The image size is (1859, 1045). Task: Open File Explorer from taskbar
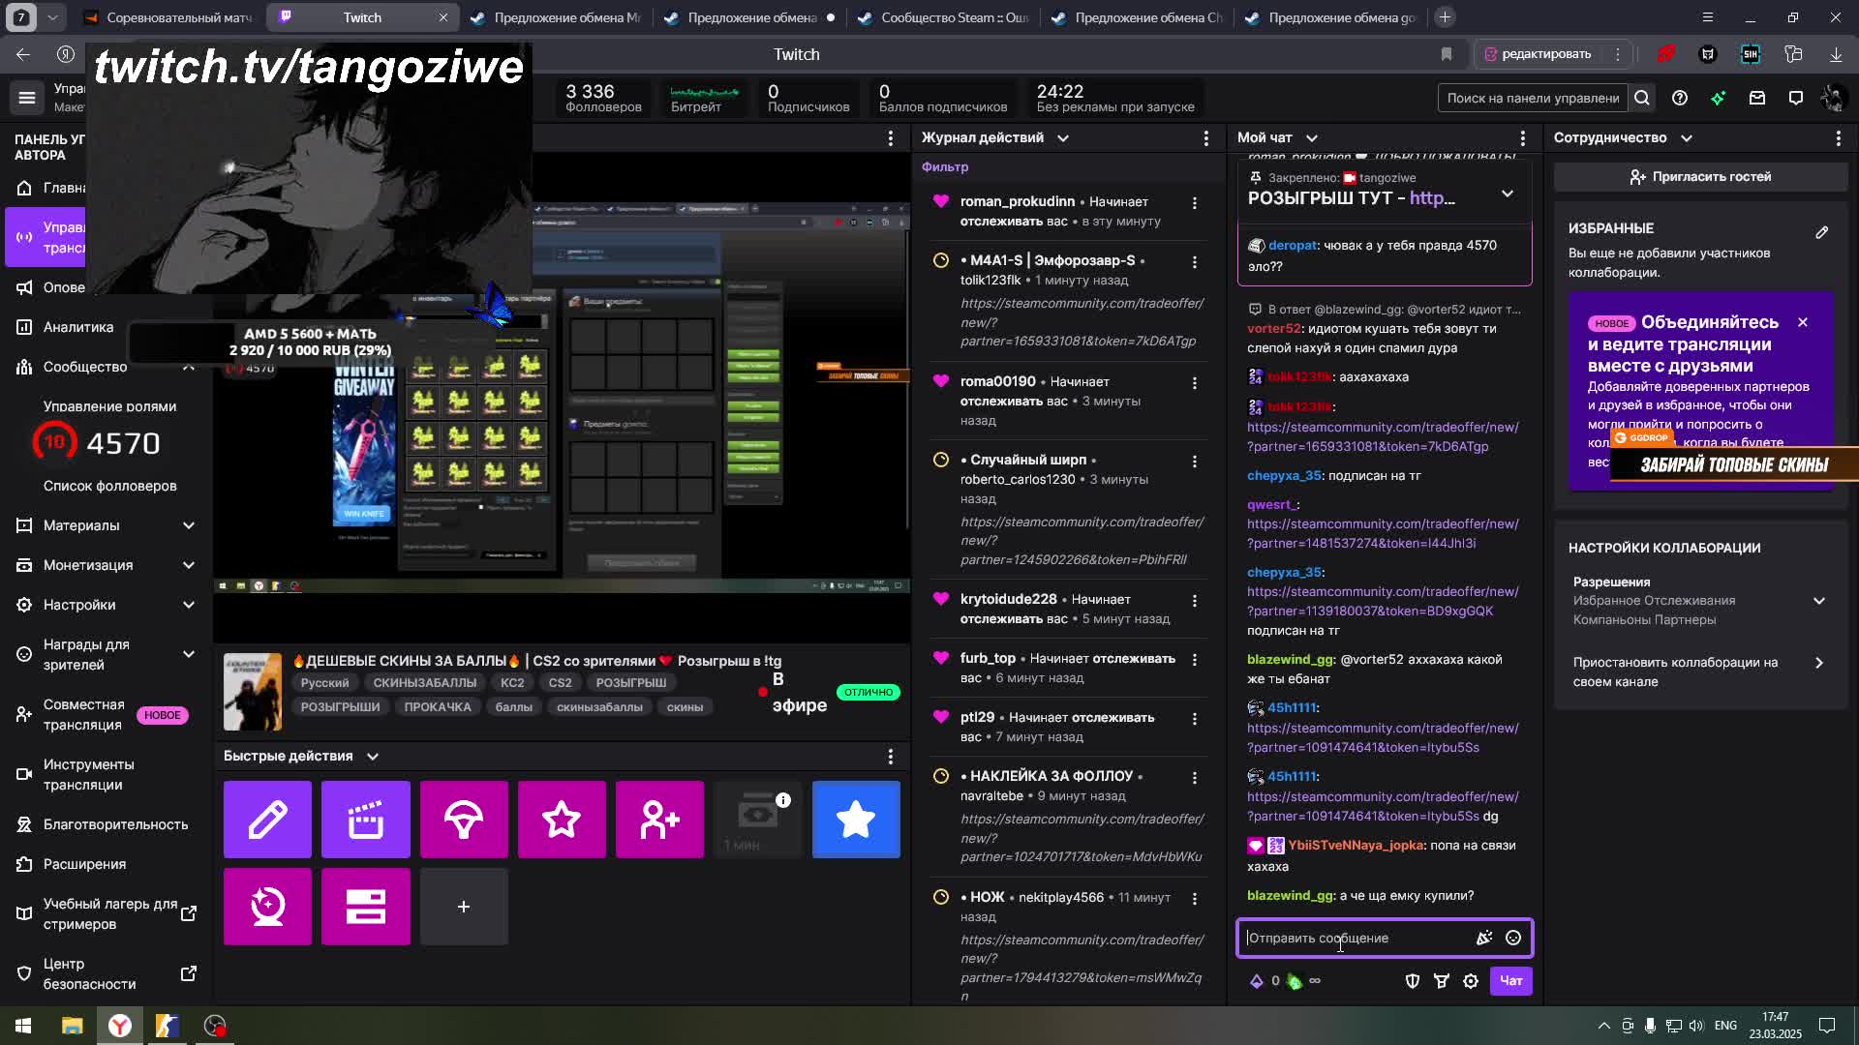coord(73,1026)
